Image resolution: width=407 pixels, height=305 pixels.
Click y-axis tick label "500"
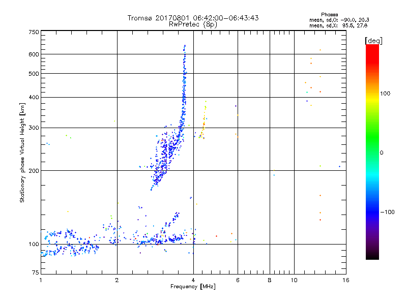tap(34, 74)
